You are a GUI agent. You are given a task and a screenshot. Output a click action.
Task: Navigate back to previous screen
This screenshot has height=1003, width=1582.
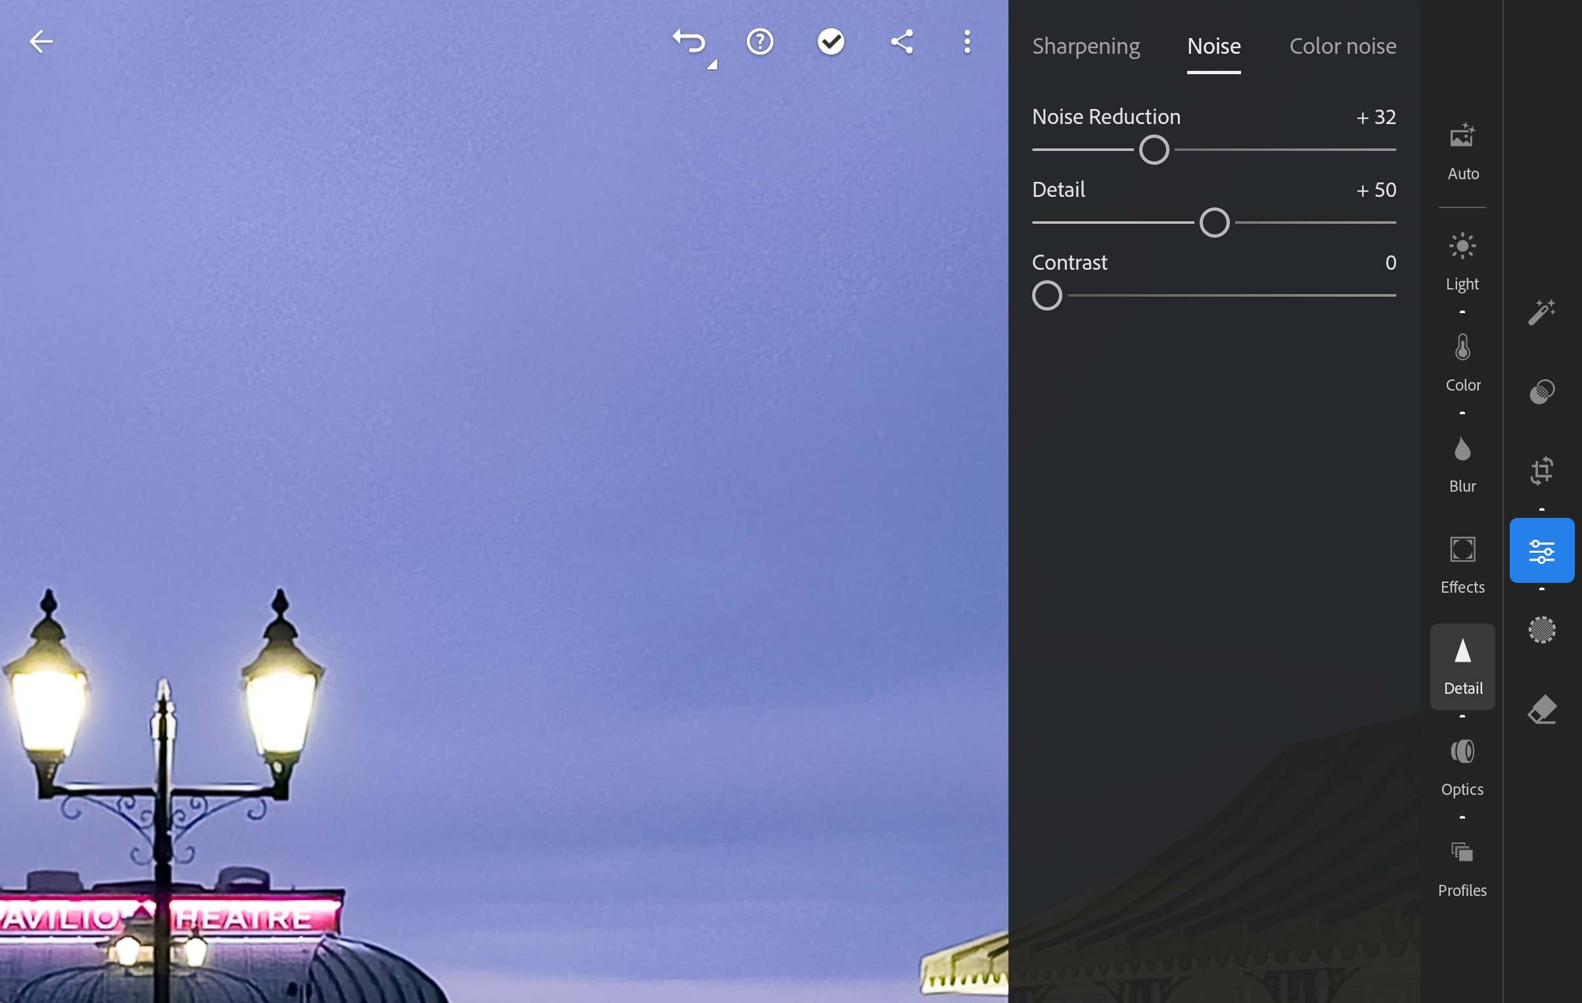40,41
